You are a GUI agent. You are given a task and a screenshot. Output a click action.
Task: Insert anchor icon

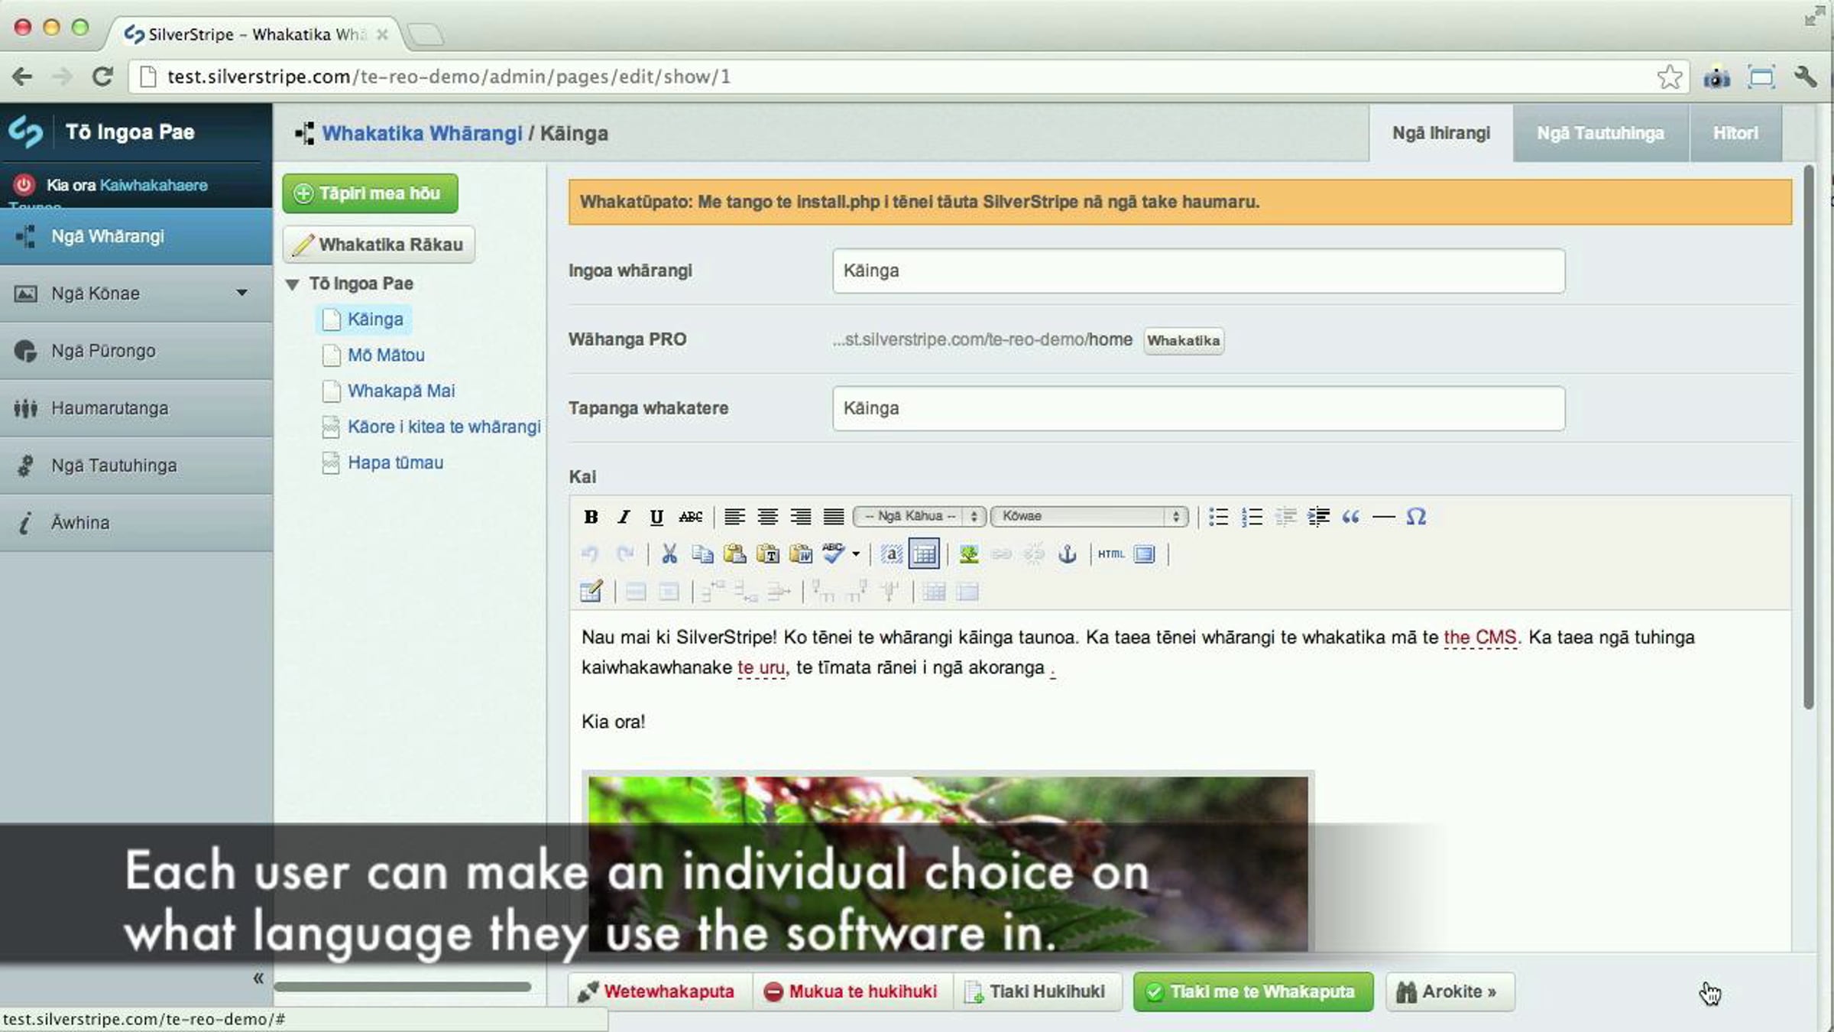pos(1068,554)
